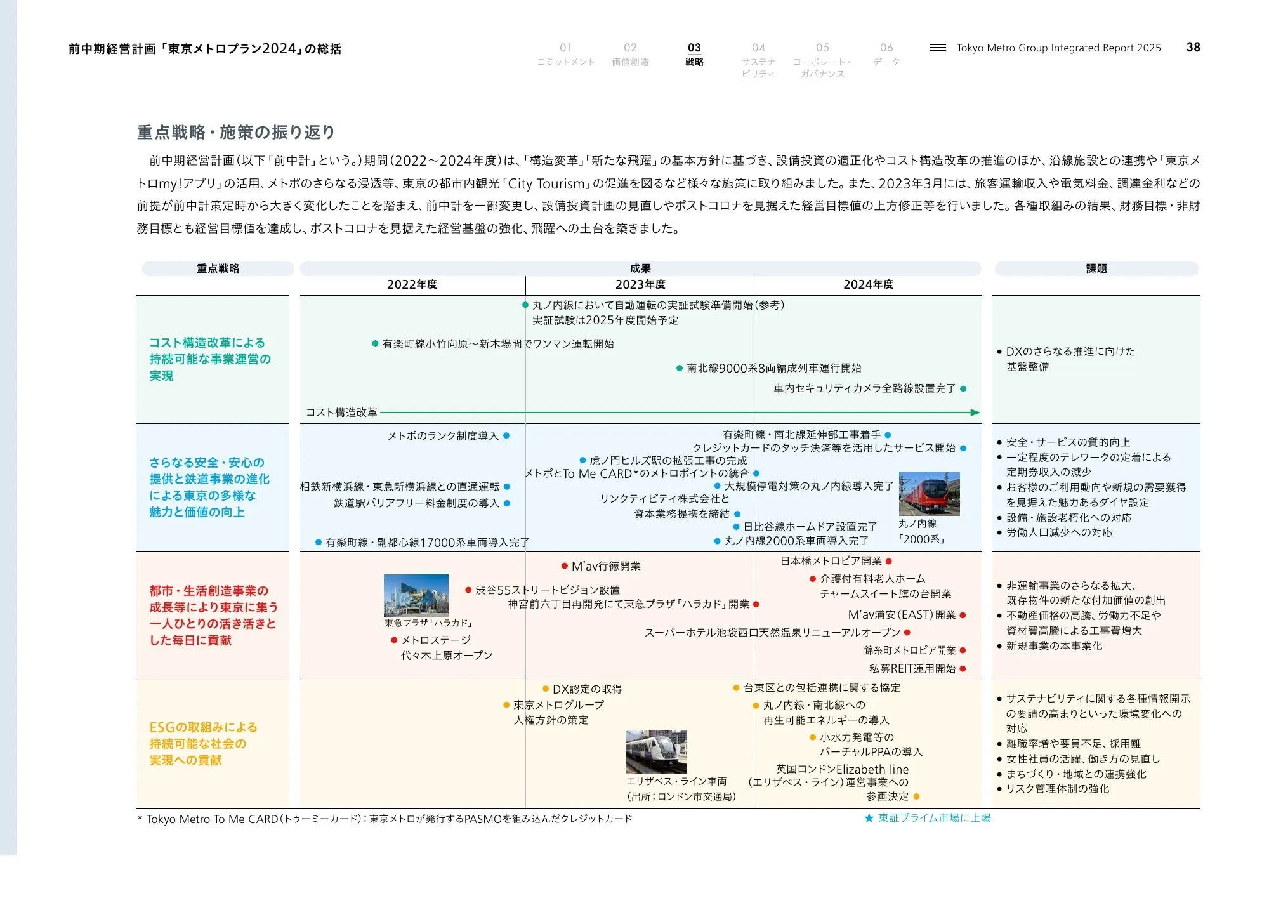The height and width of the screenshot is (898, 1269).
Task: Click the 新規事業の本事業化 issue text
Action: tap(1054, 646)
